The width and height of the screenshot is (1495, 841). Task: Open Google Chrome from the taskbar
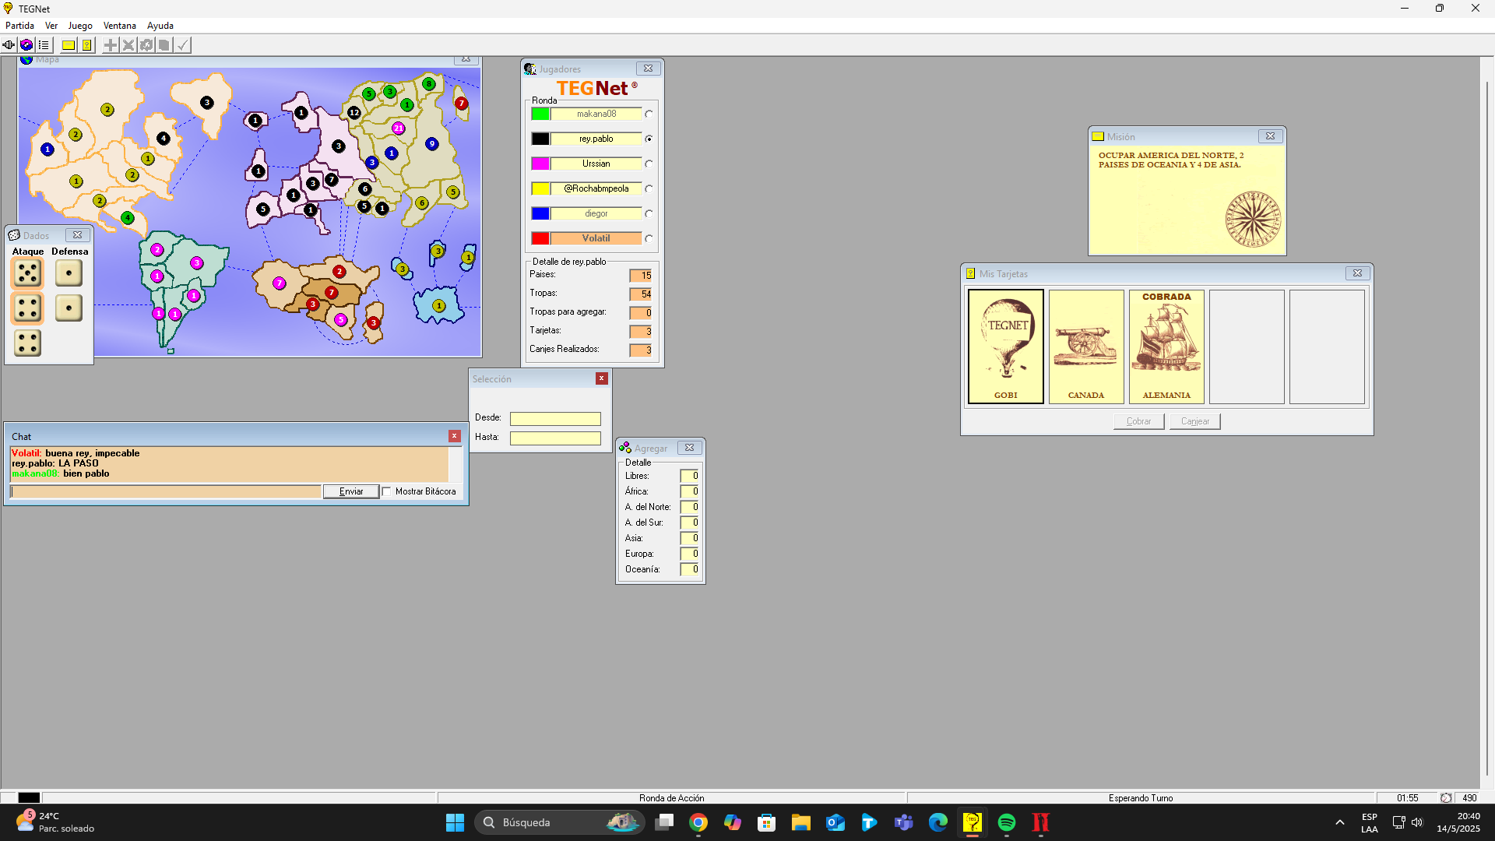[698, 822]
